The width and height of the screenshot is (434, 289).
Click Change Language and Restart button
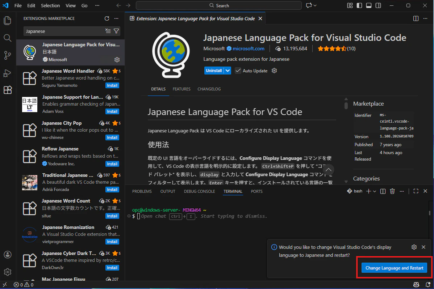(394, 268)
